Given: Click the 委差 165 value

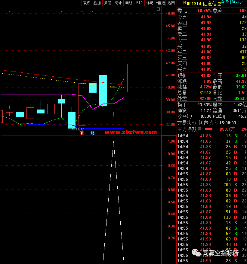Looking at the screenshot, I should [243, 11].
